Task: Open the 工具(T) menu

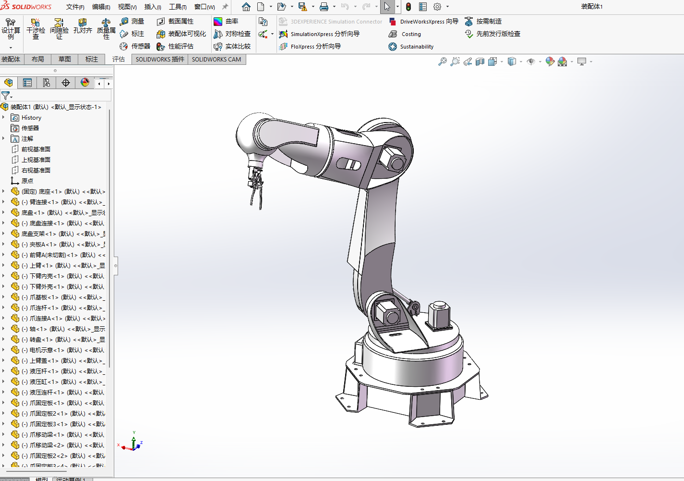Action: pos(178,7)
